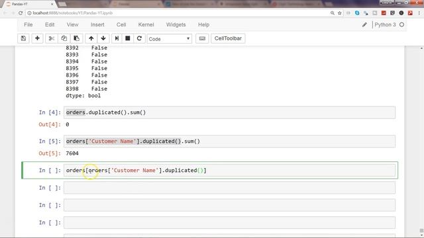This screenshot has height=238, width=424.
Task: Copy selected cells icon
Action: 64,38
